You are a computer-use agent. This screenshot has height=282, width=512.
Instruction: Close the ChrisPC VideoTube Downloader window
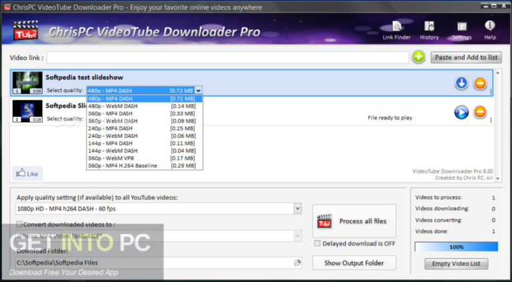[503, 5]
